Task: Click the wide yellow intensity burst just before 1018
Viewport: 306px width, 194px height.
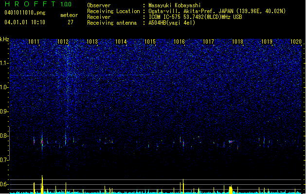Action: tap(231, 189)
